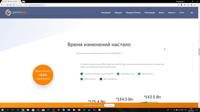Open the Windows Start menu
The image size is (200, 112).
pyautogui.click(x=2, y=110)
